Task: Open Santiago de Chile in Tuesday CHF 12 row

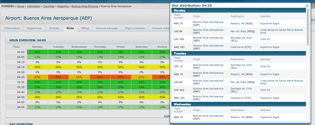Action: (x=241, y=65)
